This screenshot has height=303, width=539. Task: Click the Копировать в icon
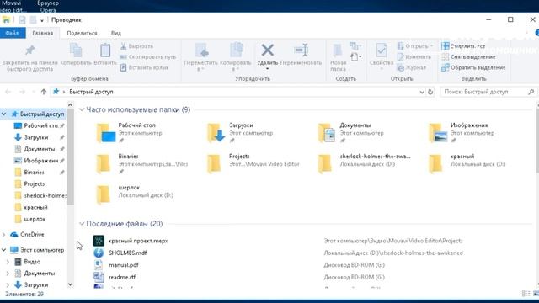click(236, 50)
